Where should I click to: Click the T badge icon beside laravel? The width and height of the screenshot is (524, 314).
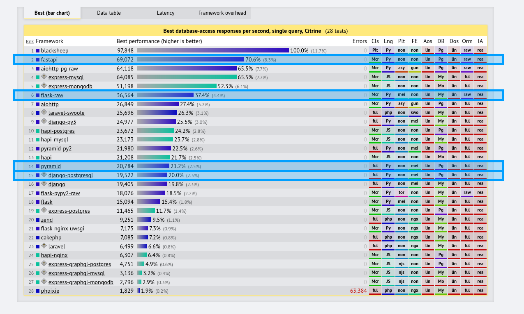[x=44, y=246]
